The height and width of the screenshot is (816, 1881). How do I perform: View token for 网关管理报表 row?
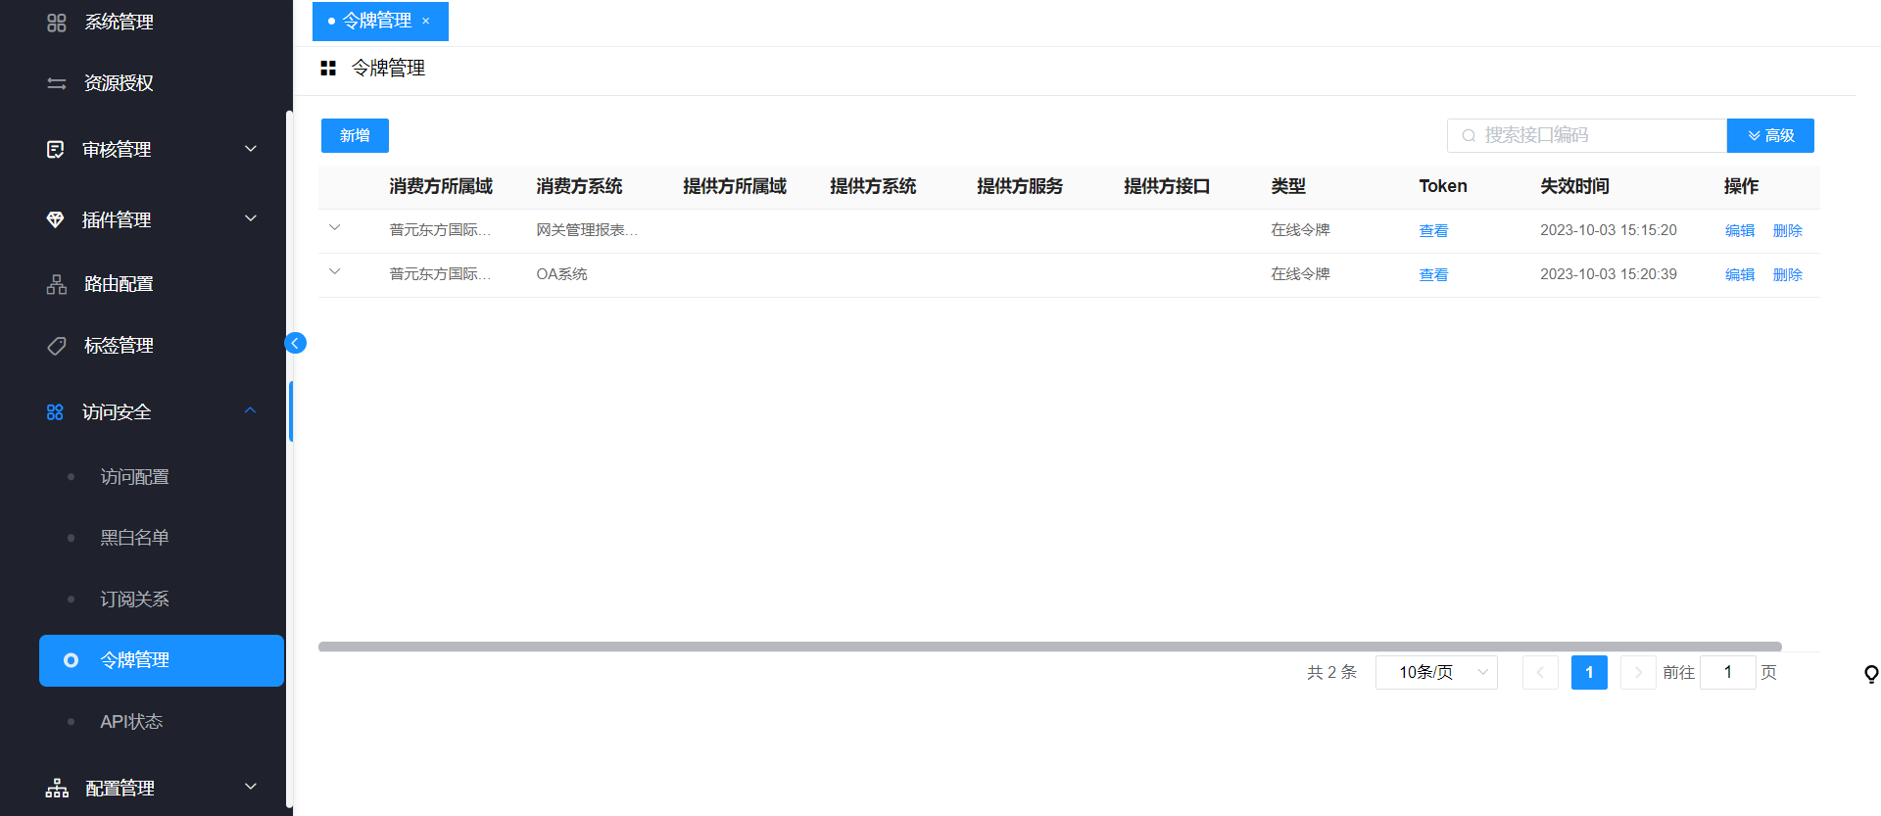(1433, 231)
